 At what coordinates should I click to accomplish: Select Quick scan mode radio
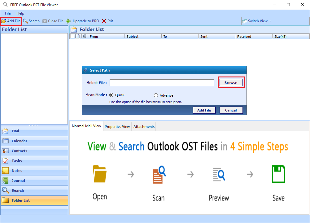point(111,95)
